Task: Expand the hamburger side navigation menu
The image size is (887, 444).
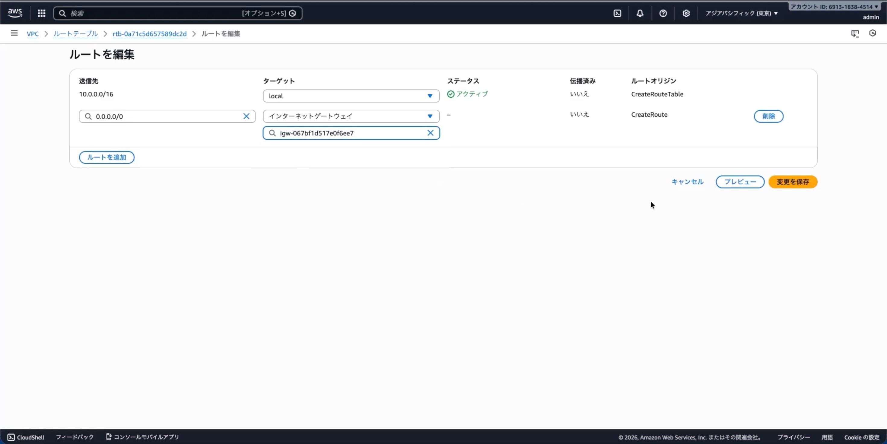Action: click(x=14, y=33)
